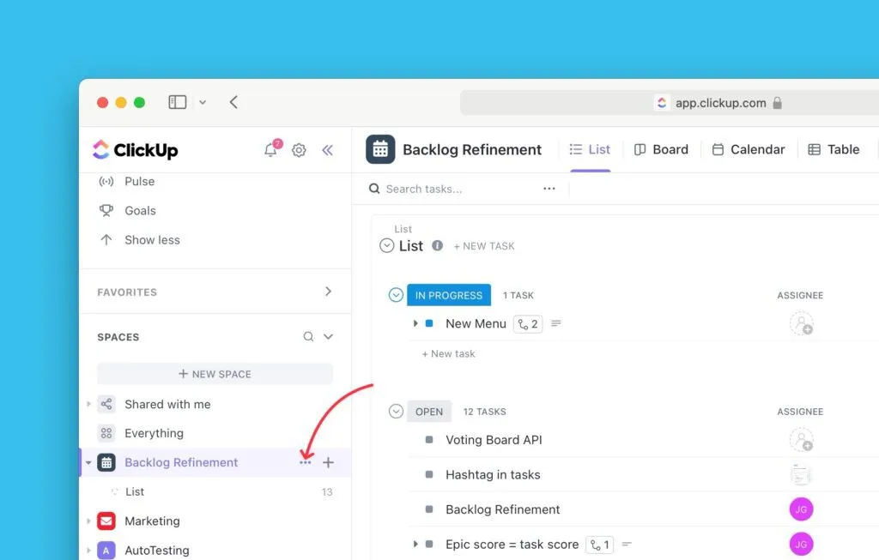Click Show less in sidebar
The image size is (879, 560).
[152, 240]
